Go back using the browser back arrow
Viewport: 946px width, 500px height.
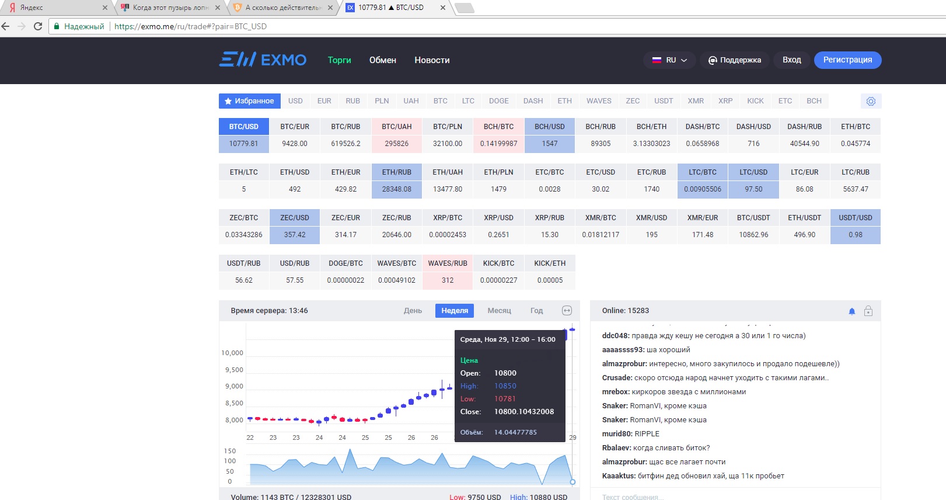tap(6, 26)
